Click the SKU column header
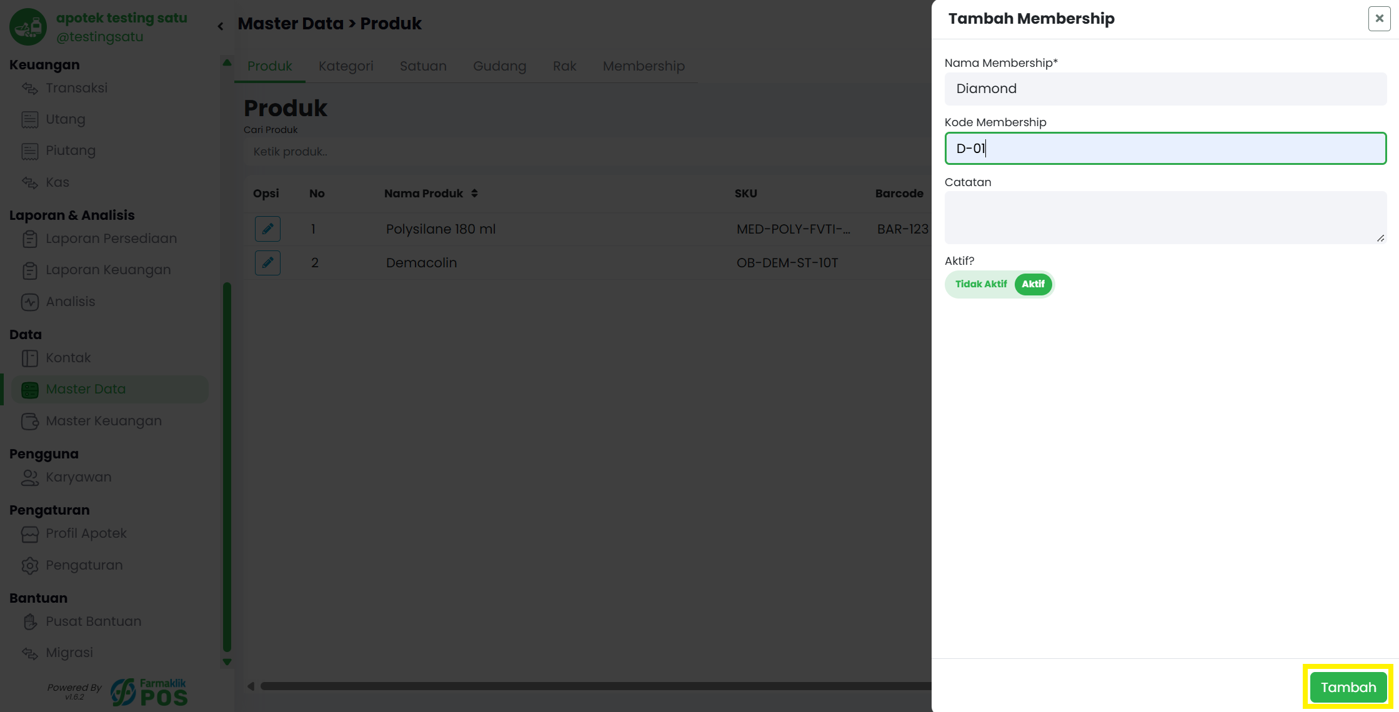Viewport: 1399px width, 712px height. [745, 194]
